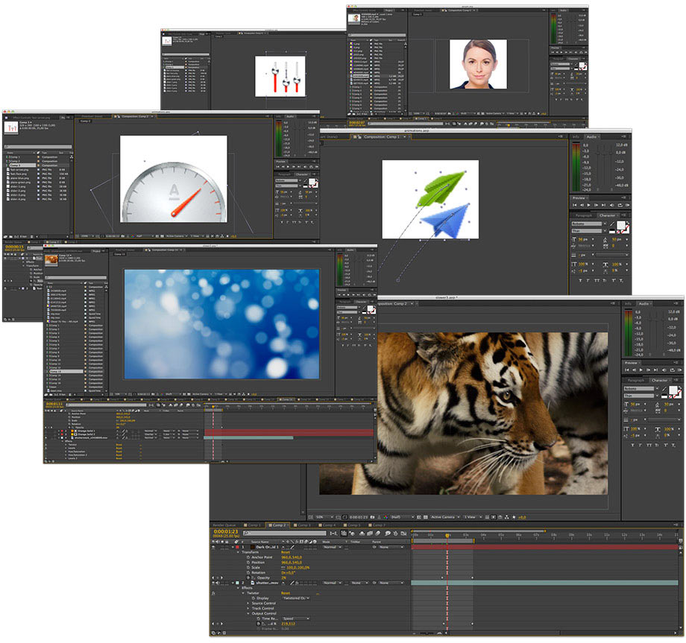This screenshot has height=643, width=686.
Task: Click the first-frame button in the tiger Preview panel
Action: (x=628, y=370)
